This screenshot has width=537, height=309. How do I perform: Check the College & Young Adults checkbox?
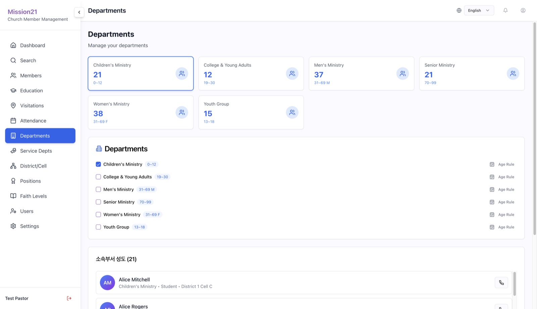tap(98, 177)
